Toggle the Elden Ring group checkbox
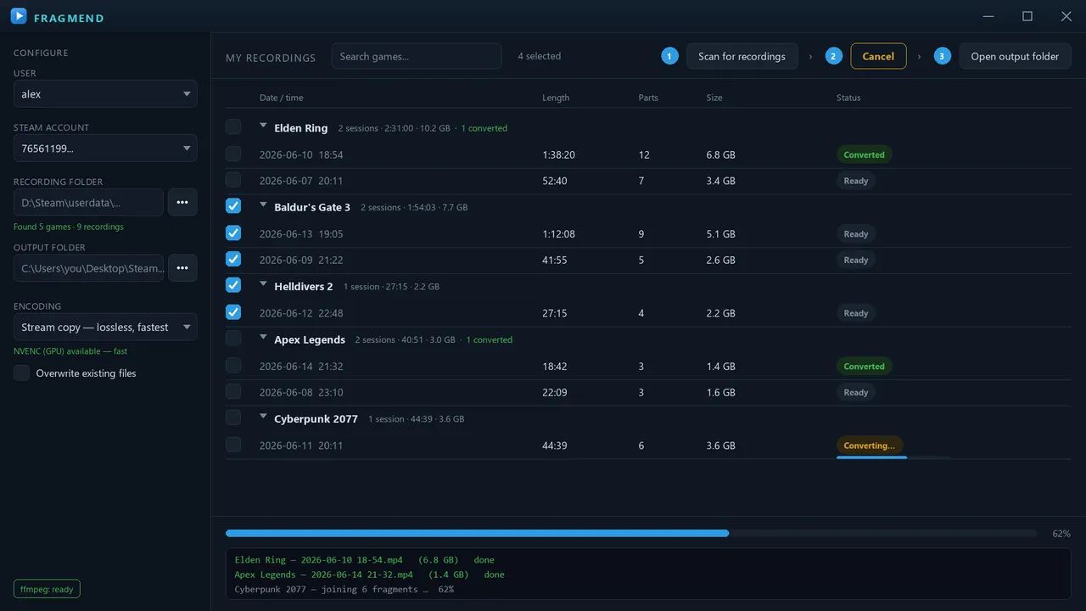The width and height of the screenshot is (1086, 611). click(233, 126)
